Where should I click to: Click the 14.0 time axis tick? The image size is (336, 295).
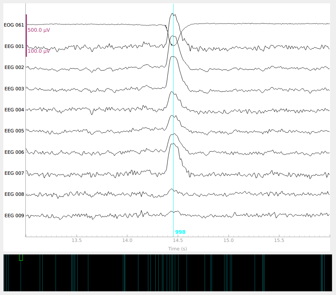pyautogui.click(x=127, y=240)
